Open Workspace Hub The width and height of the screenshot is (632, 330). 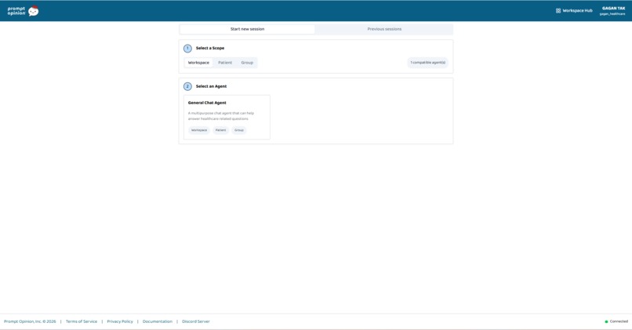[x=574, y=11]
